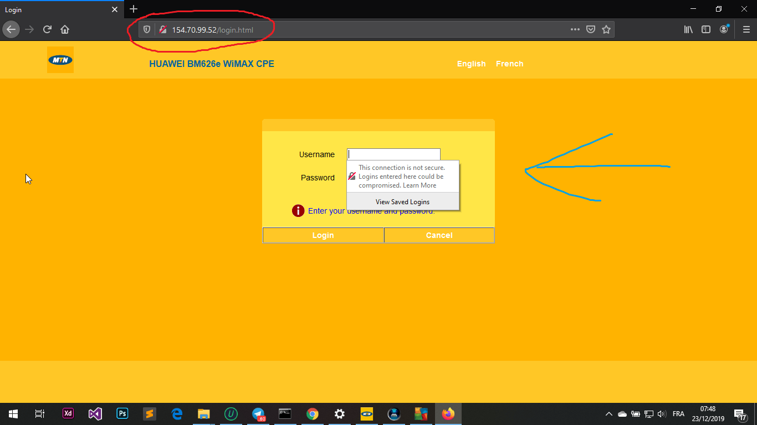
Task: Show hidden system tray icons
Action: (609, 414)
